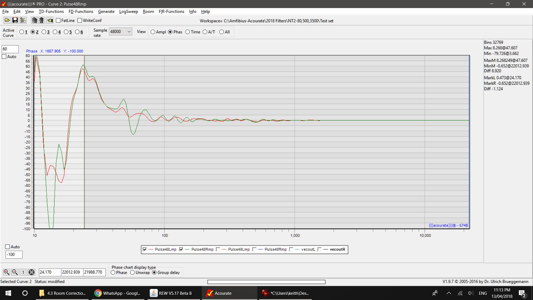Click the Wi-Fi network tray icon
533x300 pixels.
[x=460, y=293]
